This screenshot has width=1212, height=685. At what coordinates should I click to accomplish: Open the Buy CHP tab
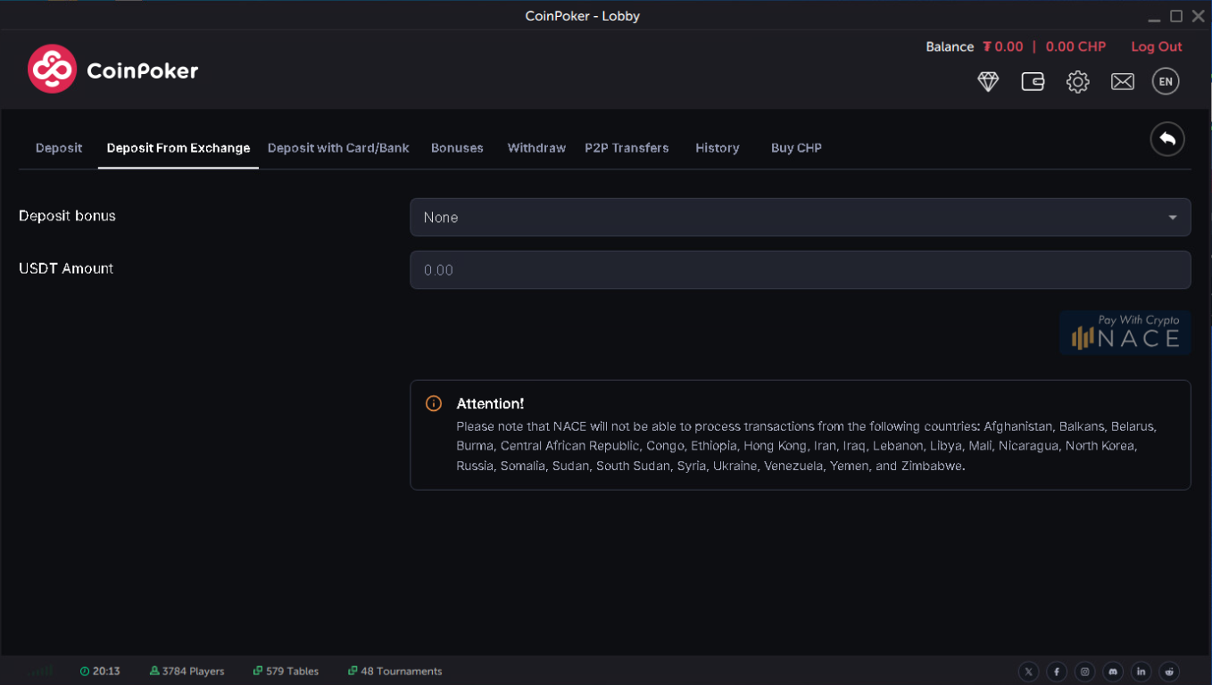tap(796, 148)
